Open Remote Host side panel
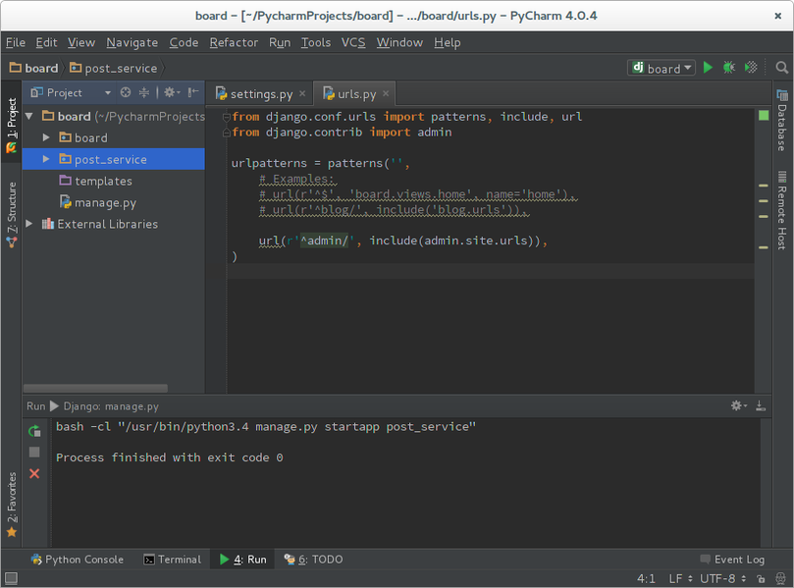The width and height of the screenshot is (794, 588). tap(782, 210)
